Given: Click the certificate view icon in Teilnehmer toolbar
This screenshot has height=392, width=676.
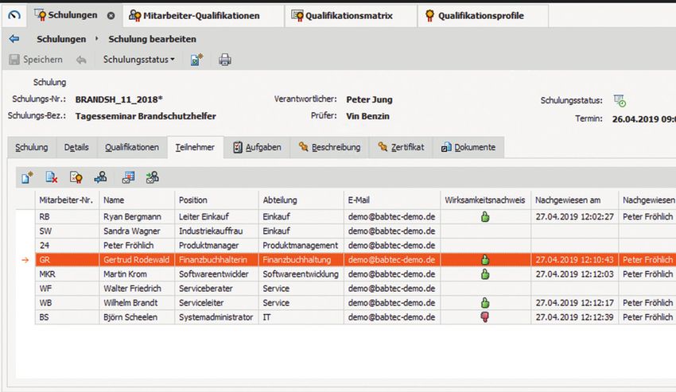Looking at the screenshot, I should tap(76, 177).
